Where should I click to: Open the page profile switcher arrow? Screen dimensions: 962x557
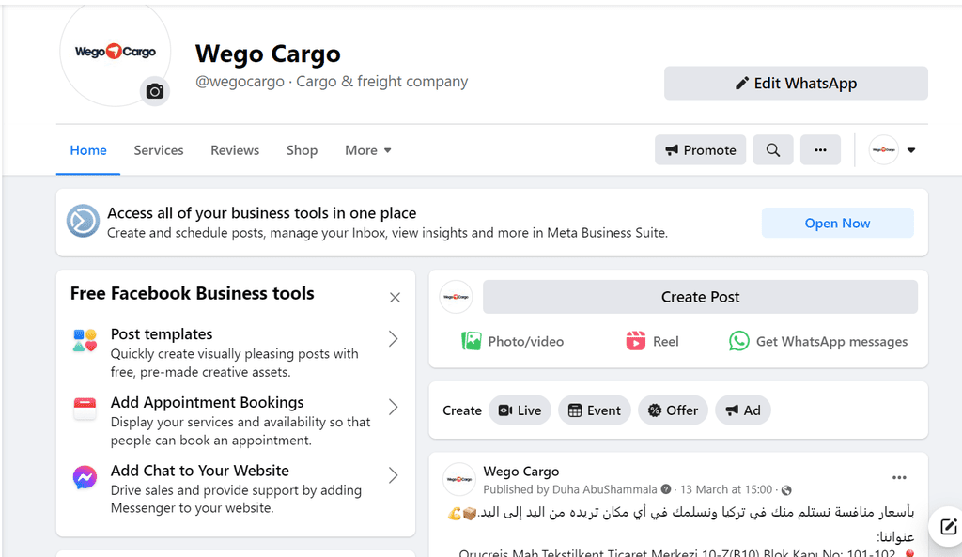pos(911,150)
